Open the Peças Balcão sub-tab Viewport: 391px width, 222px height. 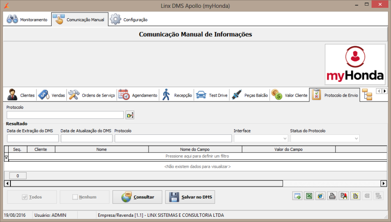coord(250,95)
